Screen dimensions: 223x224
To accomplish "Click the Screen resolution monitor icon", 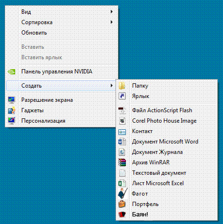I will pyautogui.click(x=11, y=100).
